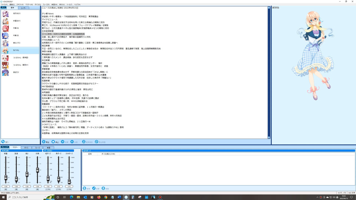Open the テキスト(X) menu
Screen dimensions: 356x200
coord(20,4)
